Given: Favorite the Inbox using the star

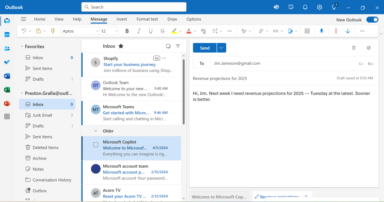Looking at the screenshot, I should point(121,46).
